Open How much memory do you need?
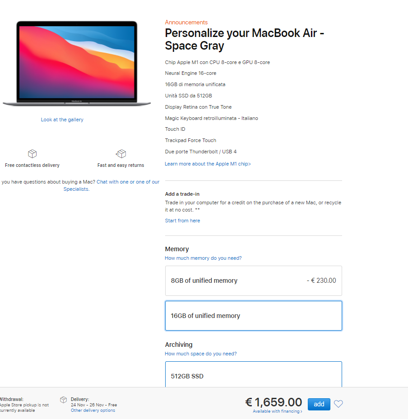The image size is (408, 419). coord(203,258)
